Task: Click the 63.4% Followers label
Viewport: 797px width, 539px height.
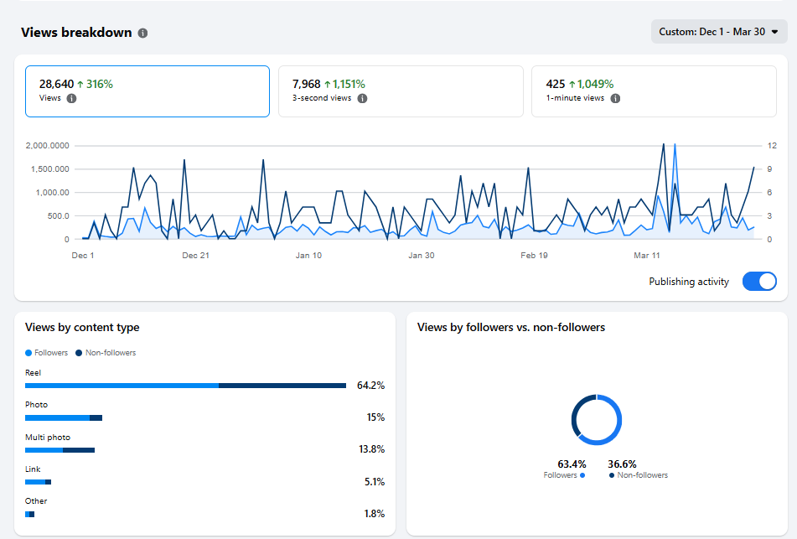Action: click(x=572, y=464)
